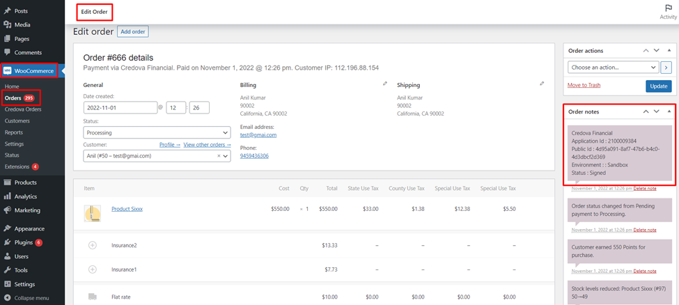Viewport: 679px width, 305px height.
Task: Click email test@gmai.com link
Action: click(x=258, y=134)
